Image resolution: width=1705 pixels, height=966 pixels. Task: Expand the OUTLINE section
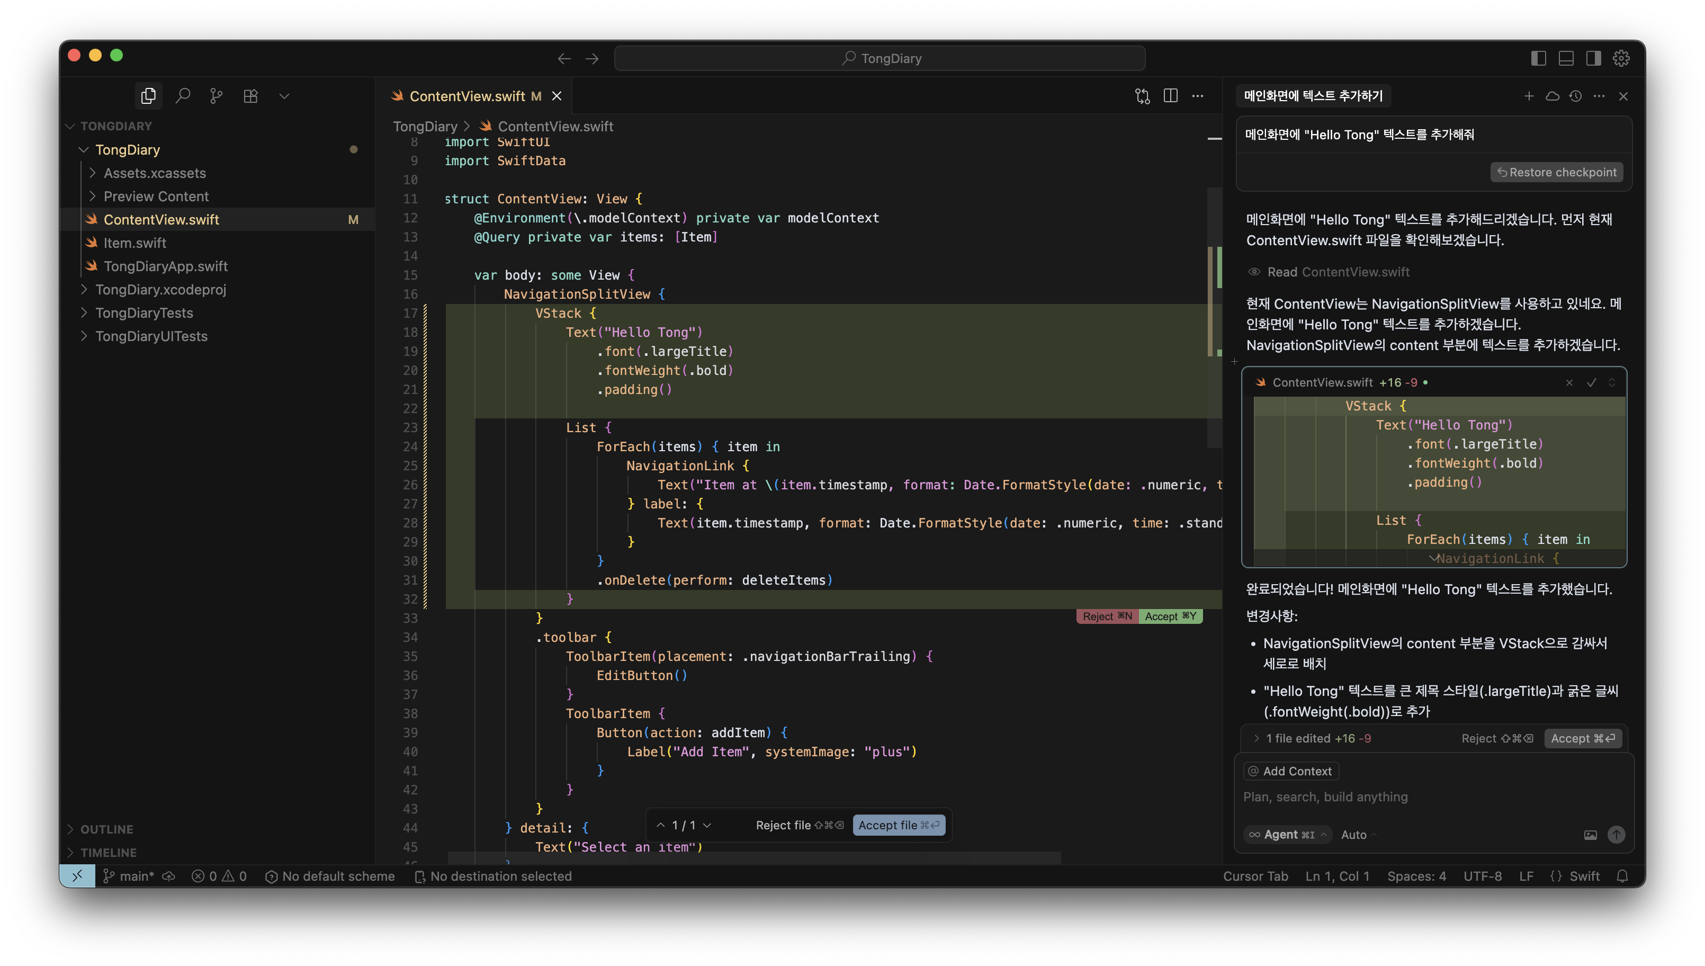tap(106, 829)
